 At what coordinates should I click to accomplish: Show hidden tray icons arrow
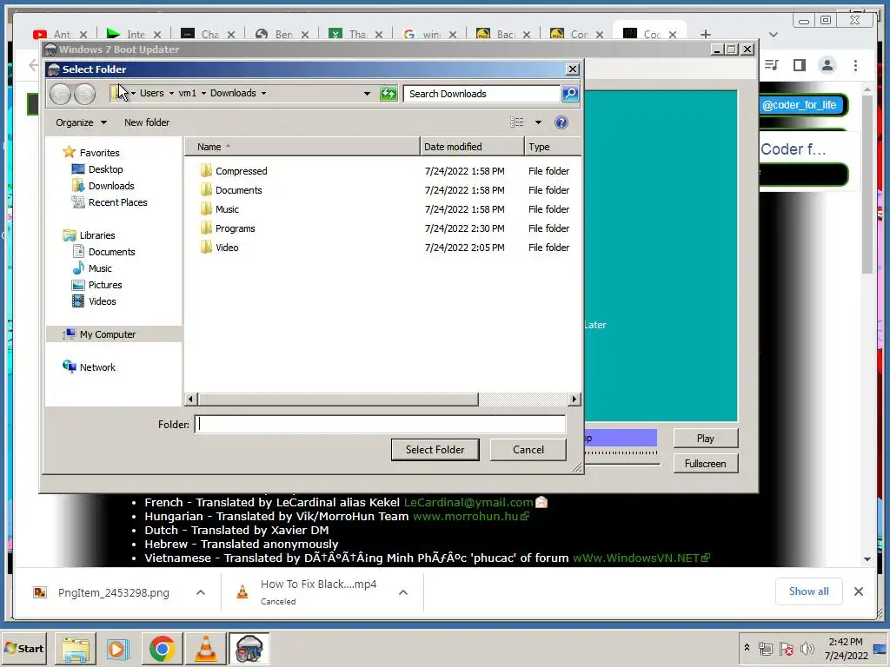pyautogui.click(x=747, y=647)
